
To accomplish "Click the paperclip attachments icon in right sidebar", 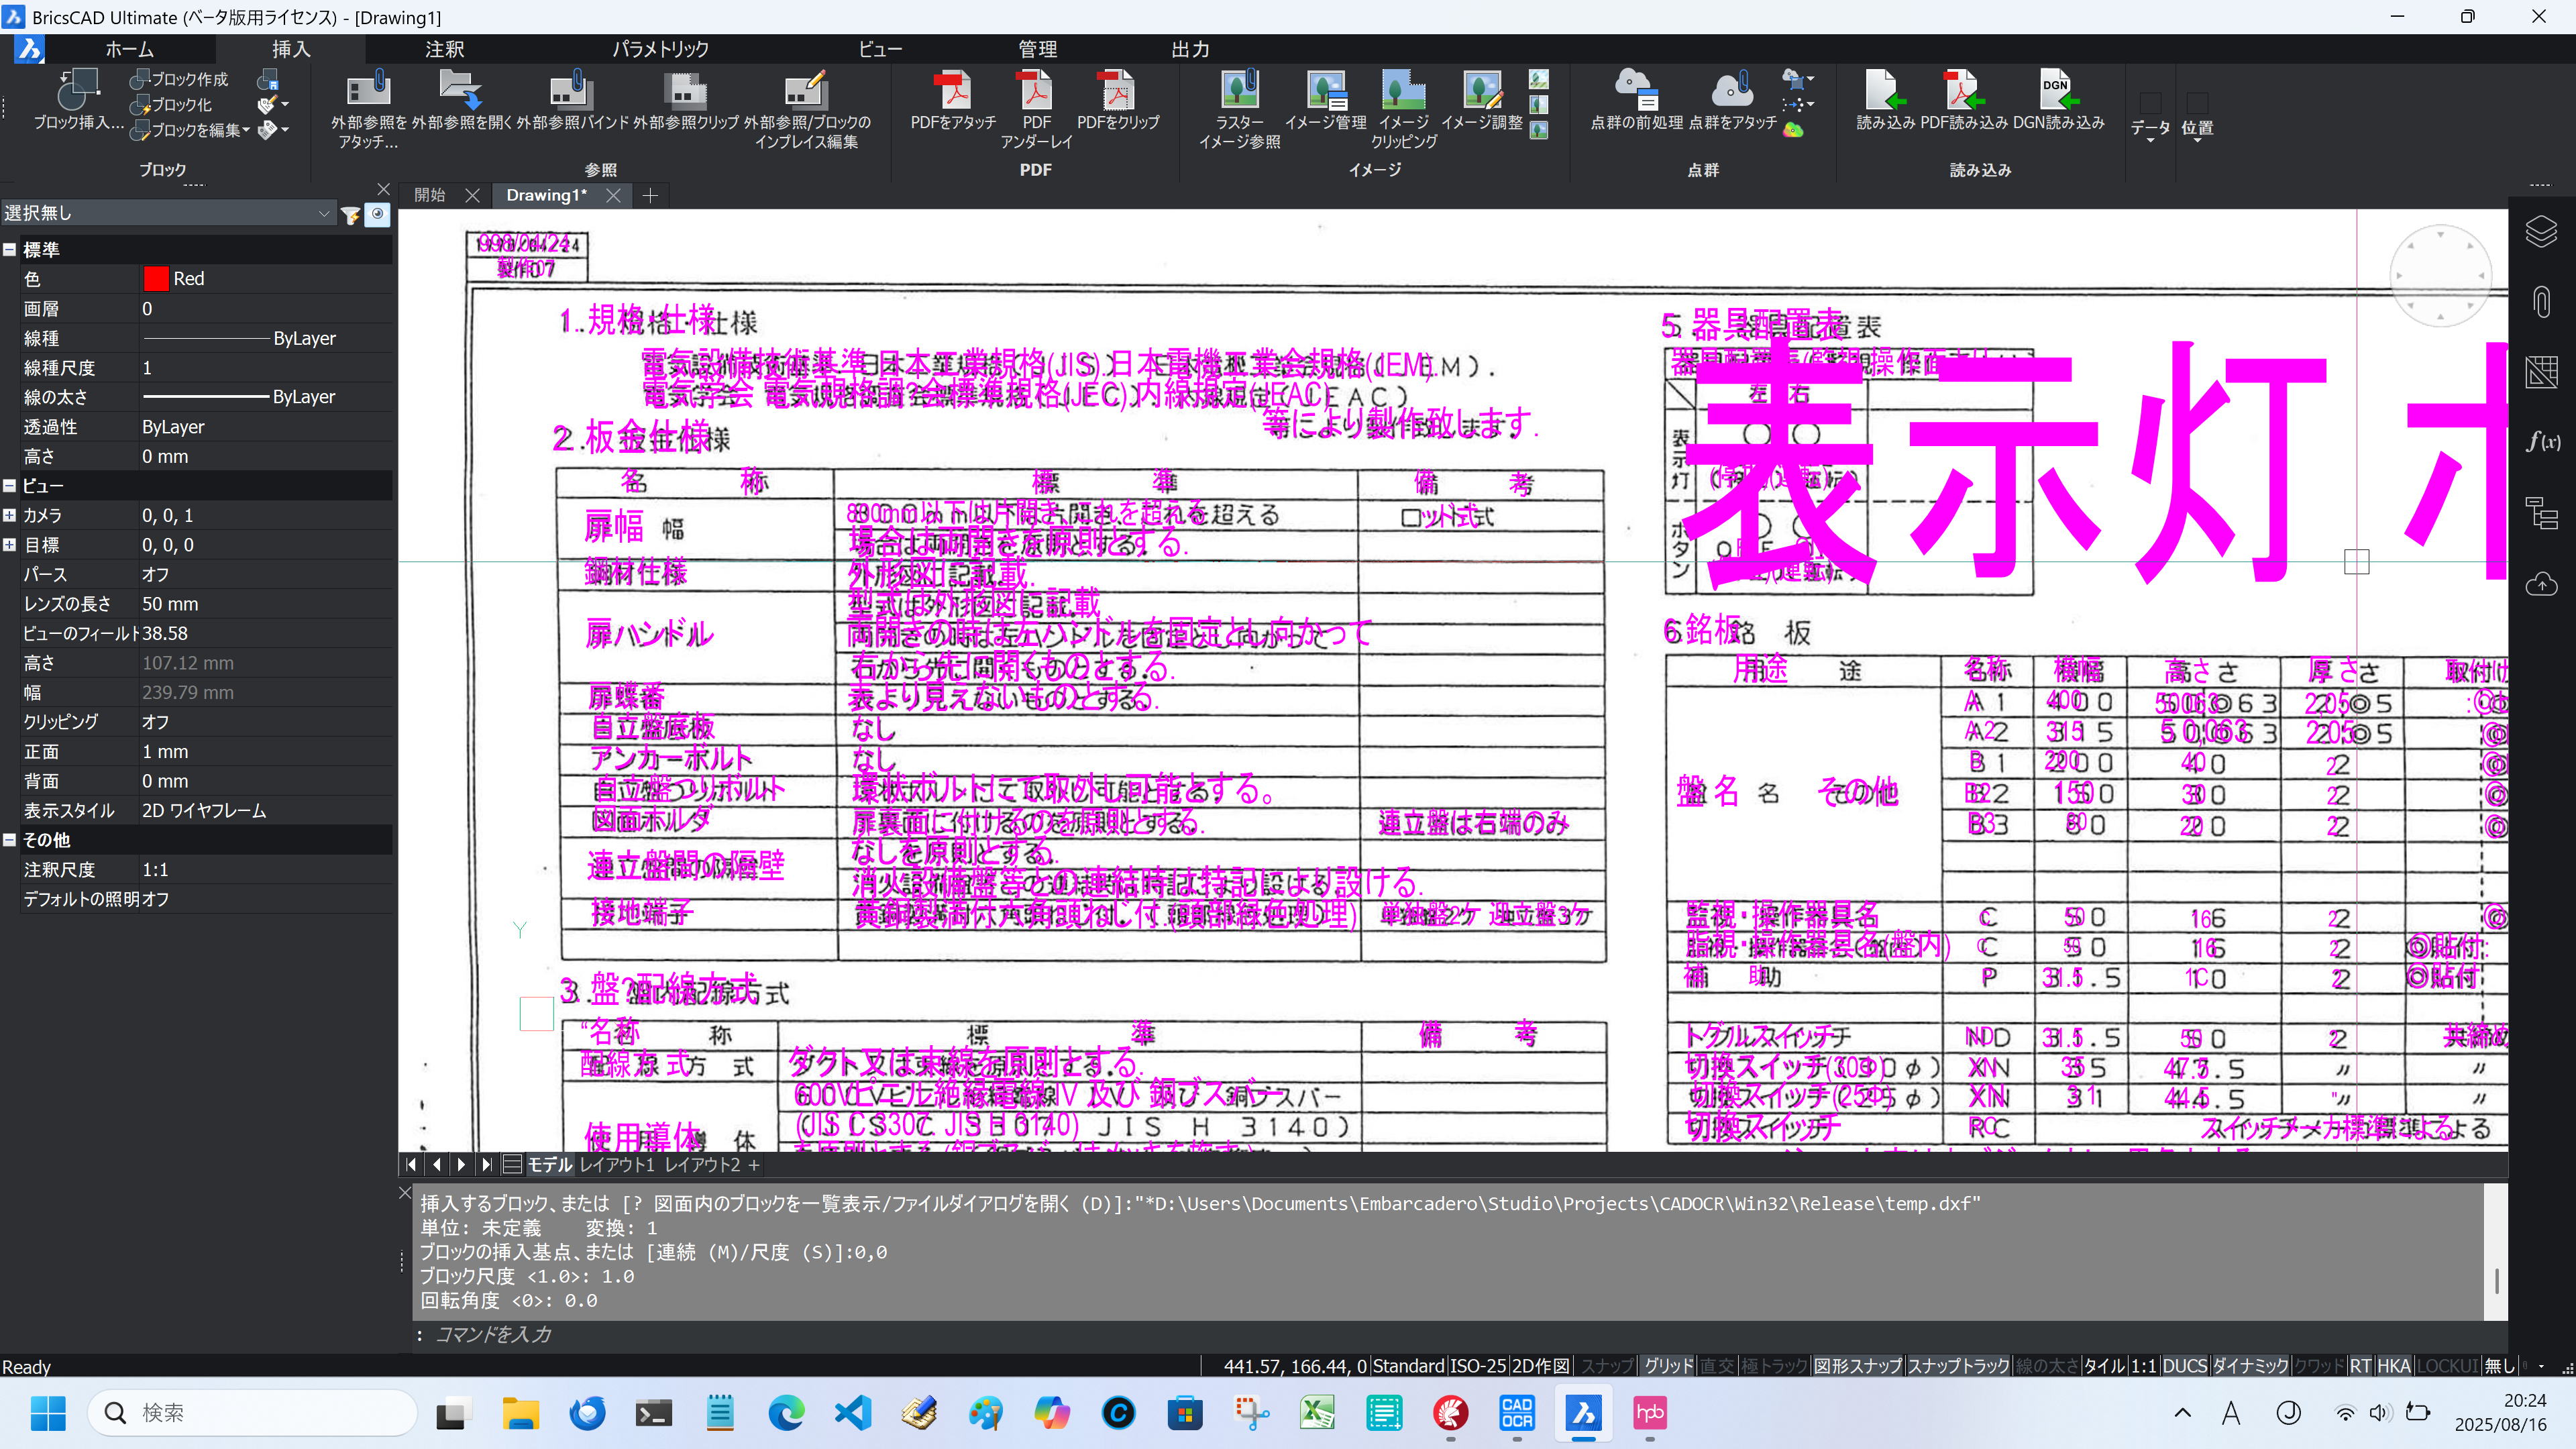I will click(2541, 302).
